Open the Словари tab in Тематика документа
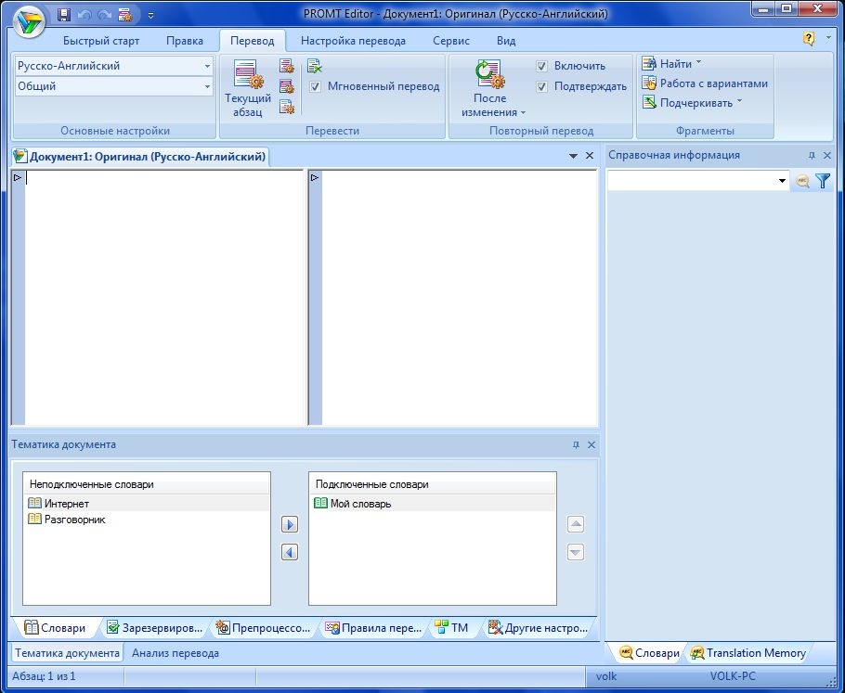Screen dimensions: 845x693 click(x=55, y=628)
